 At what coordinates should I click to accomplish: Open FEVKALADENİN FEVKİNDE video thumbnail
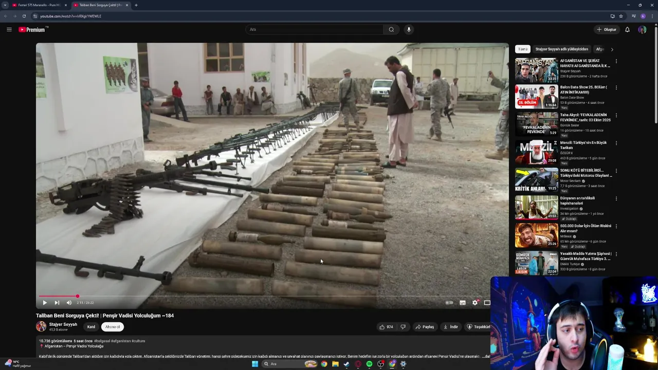(536, 124)
